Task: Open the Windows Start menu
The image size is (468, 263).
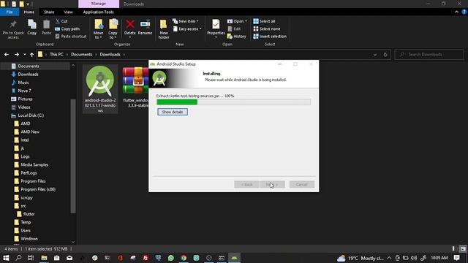Action: click(6, 258)
